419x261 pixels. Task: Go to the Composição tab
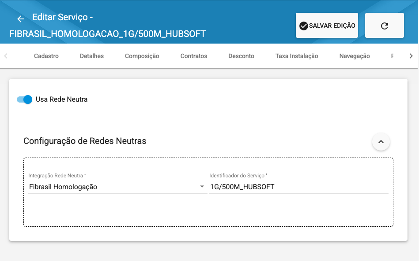(x=142, y=56)
